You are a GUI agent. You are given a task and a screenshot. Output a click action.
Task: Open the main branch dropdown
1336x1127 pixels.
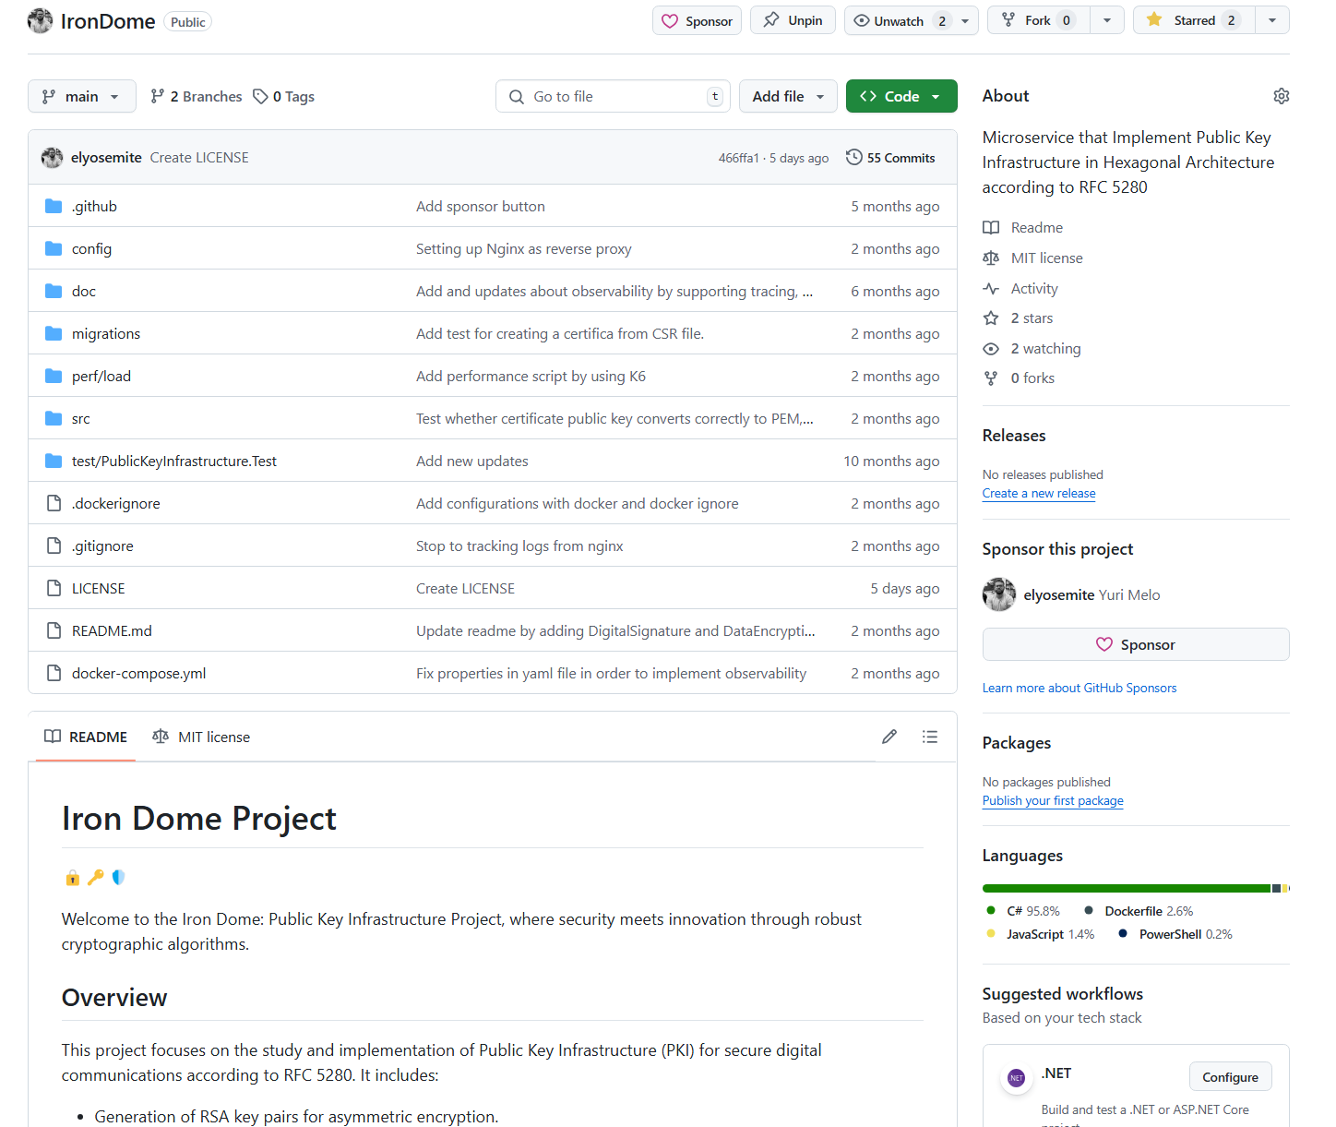click(81, 96)
